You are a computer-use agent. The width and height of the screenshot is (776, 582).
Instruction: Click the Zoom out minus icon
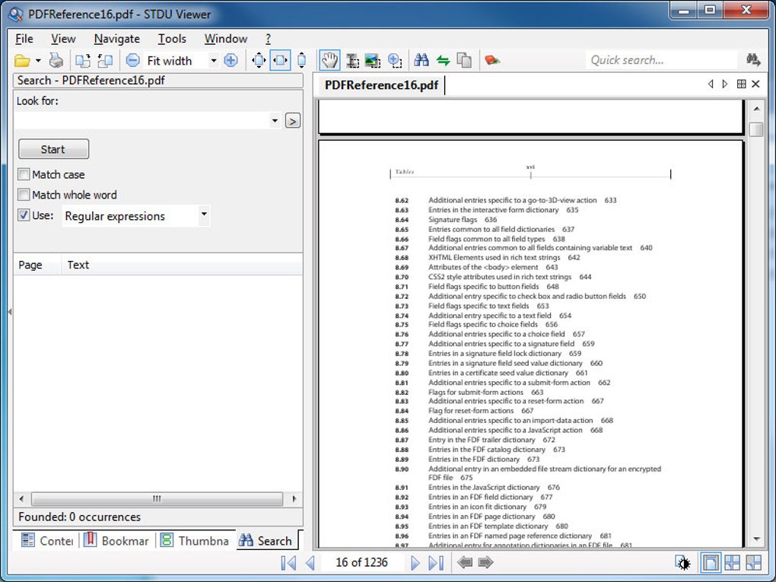pos(132,60)
